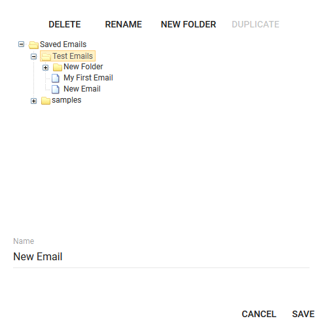322x325 pixels.
Task: Select the Saved Emails label
Action: tap(63, 44)
